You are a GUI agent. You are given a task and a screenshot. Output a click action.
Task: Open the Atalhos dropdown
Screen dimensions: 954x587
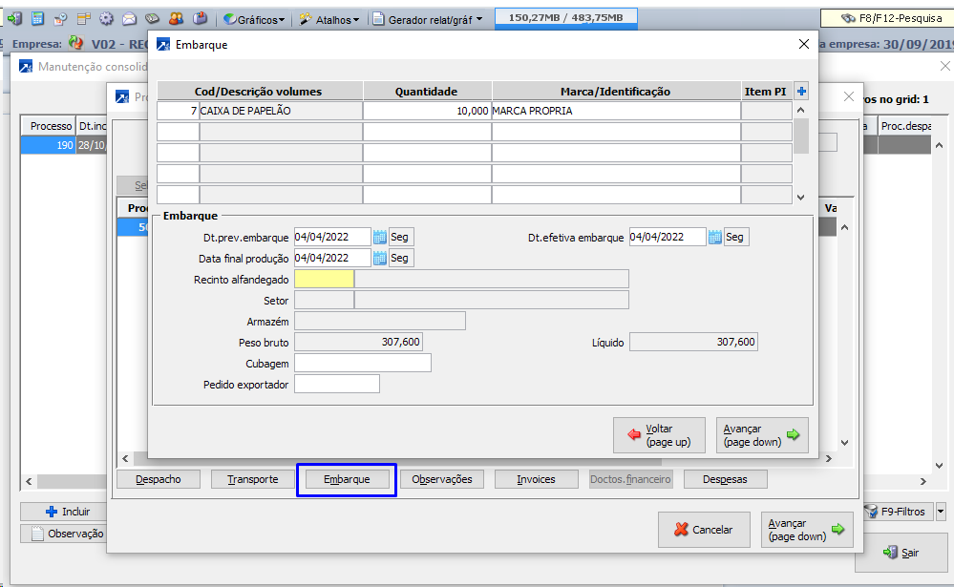pos(329,19)
